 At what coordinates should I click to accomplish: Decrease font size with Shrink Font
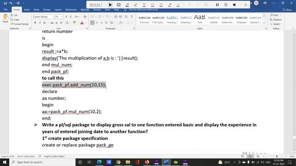(71, 17)
